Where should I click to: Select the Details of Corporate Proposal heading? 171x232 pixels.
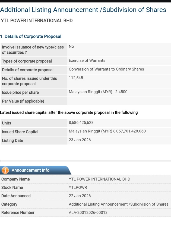pos(31,36)
